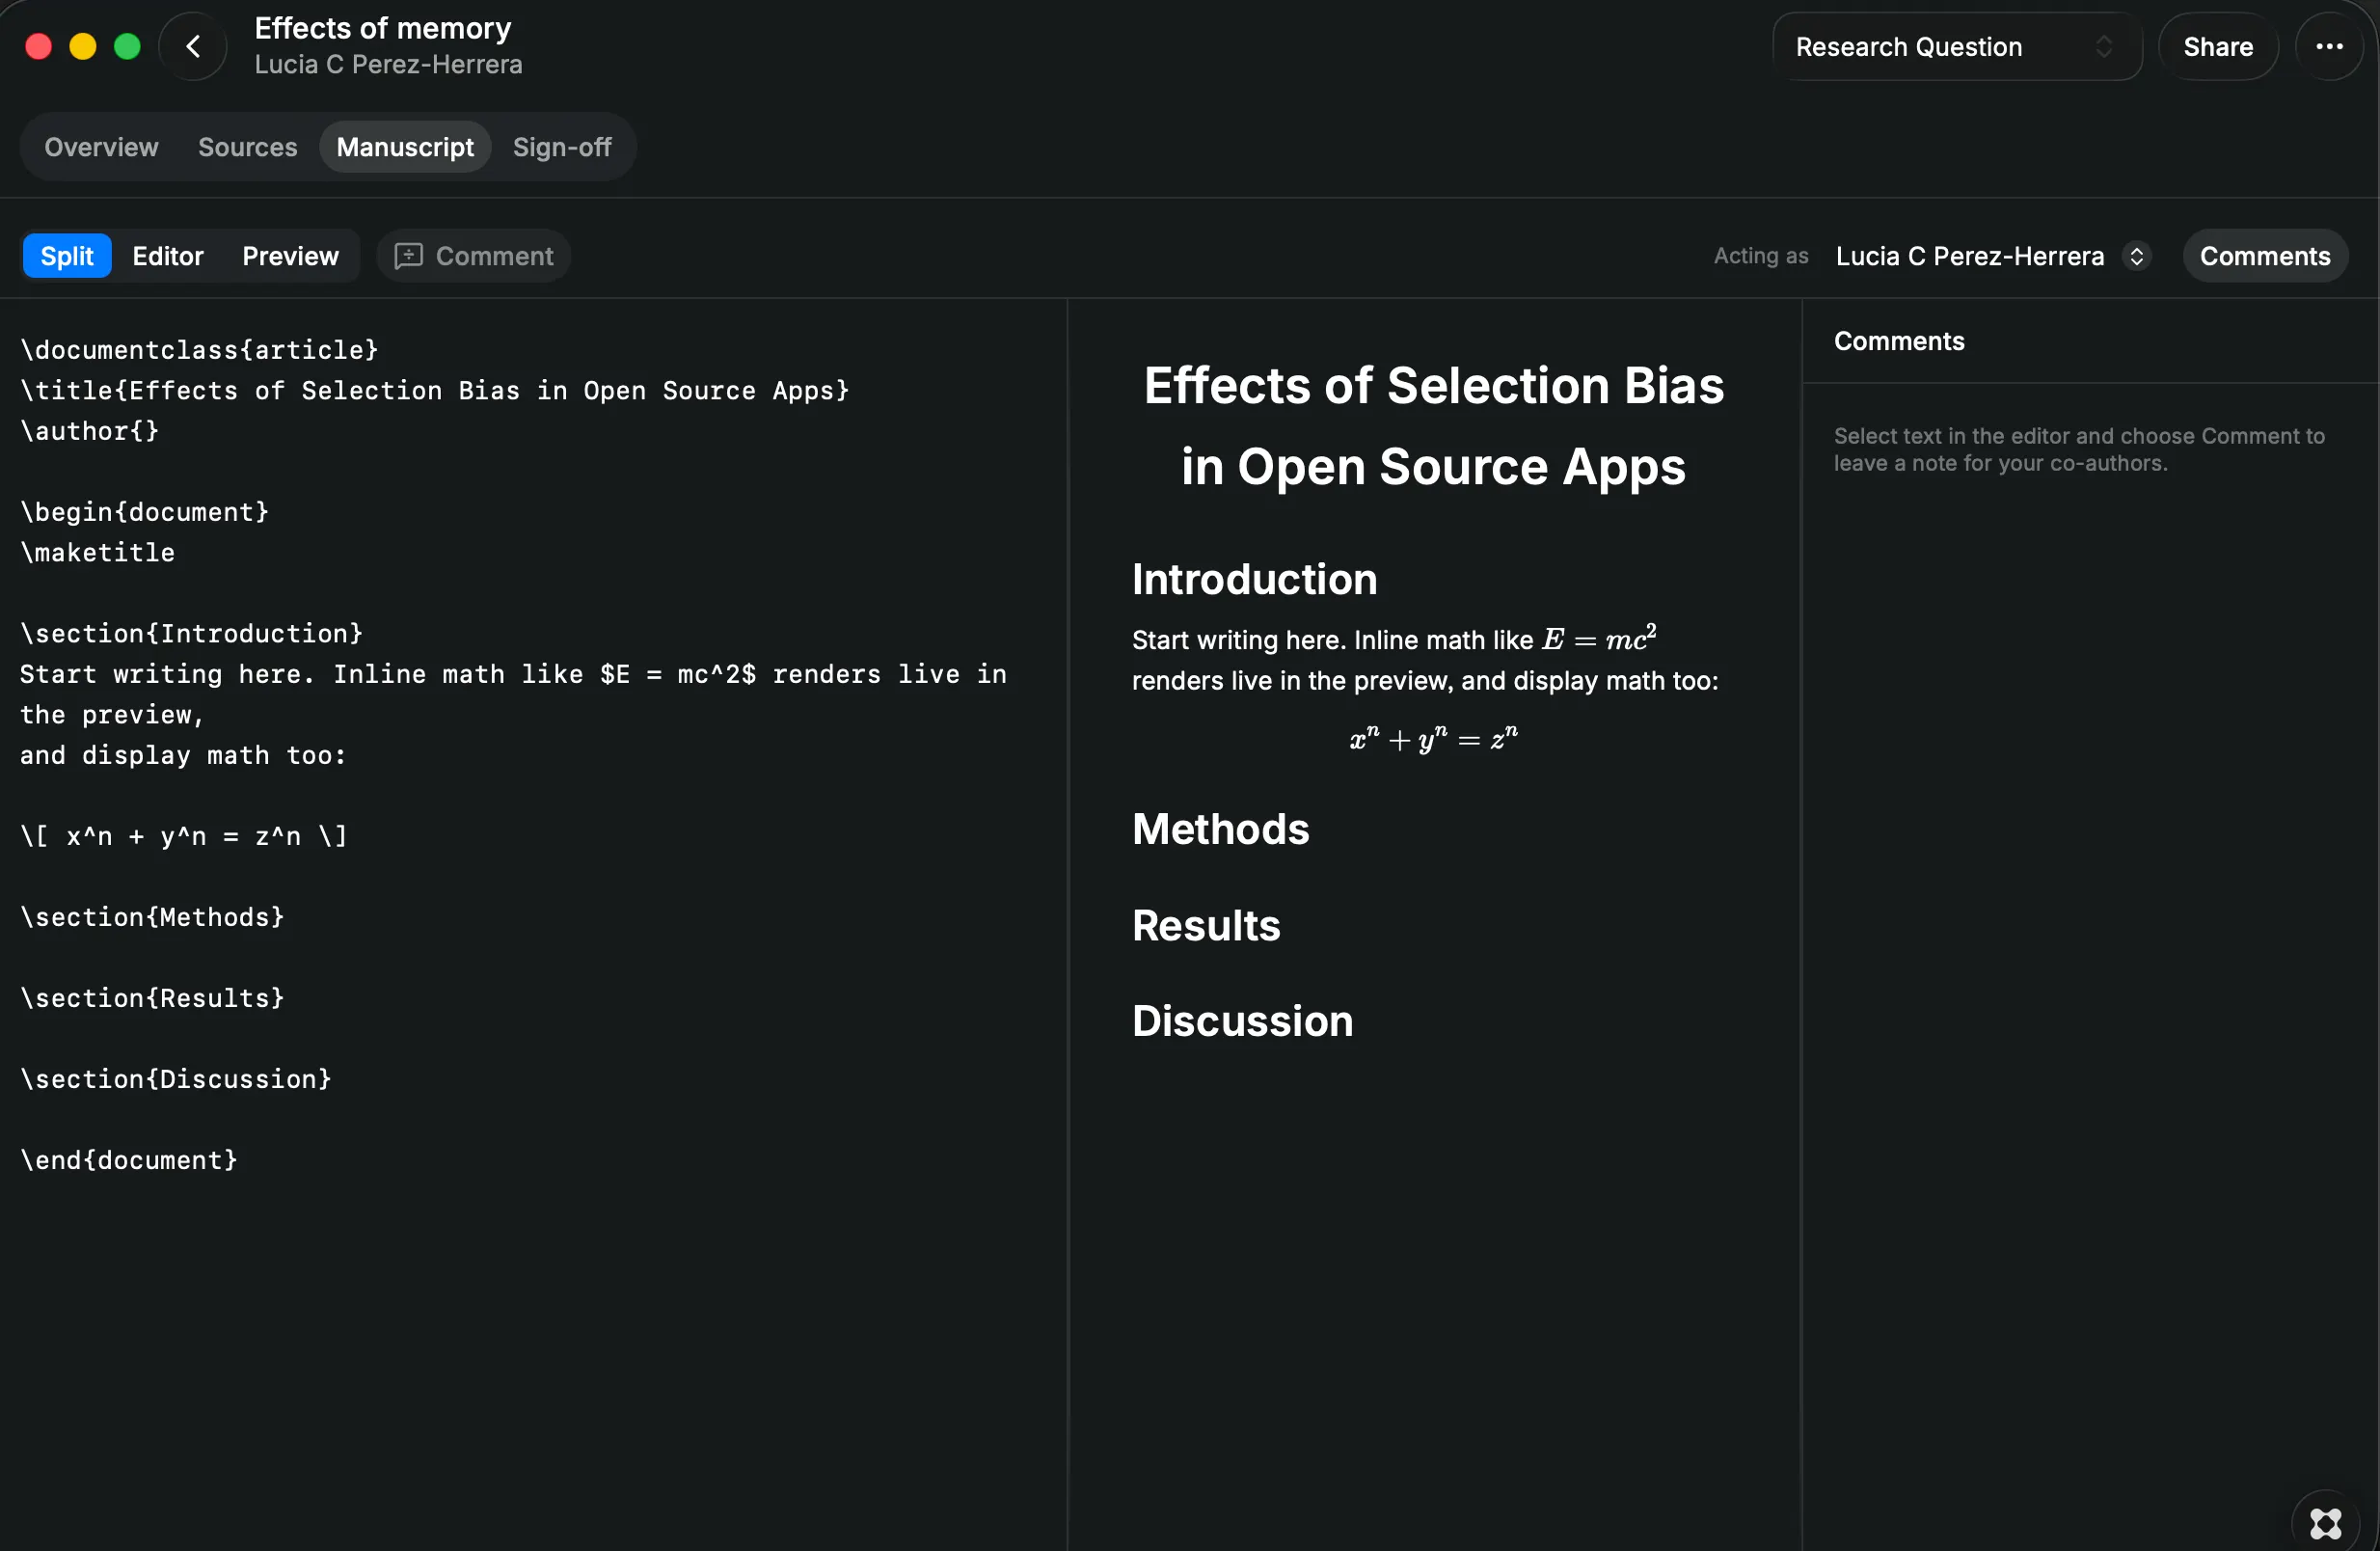Toggle the Comments panel button
The image size is (2380, 1551).
tap(2264, 256)
